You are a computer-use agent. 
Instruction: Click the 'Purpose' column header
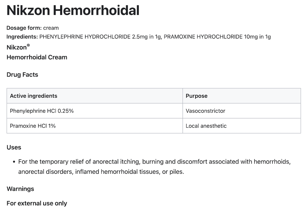tap(196, 96)
